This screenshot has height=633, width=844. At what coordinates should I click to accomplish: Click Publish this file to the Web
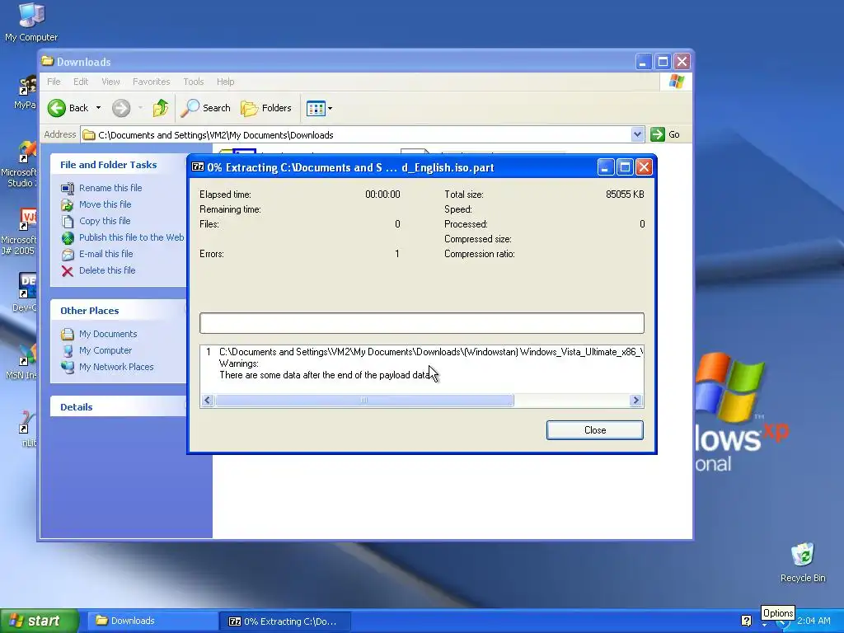pos(131,237)
